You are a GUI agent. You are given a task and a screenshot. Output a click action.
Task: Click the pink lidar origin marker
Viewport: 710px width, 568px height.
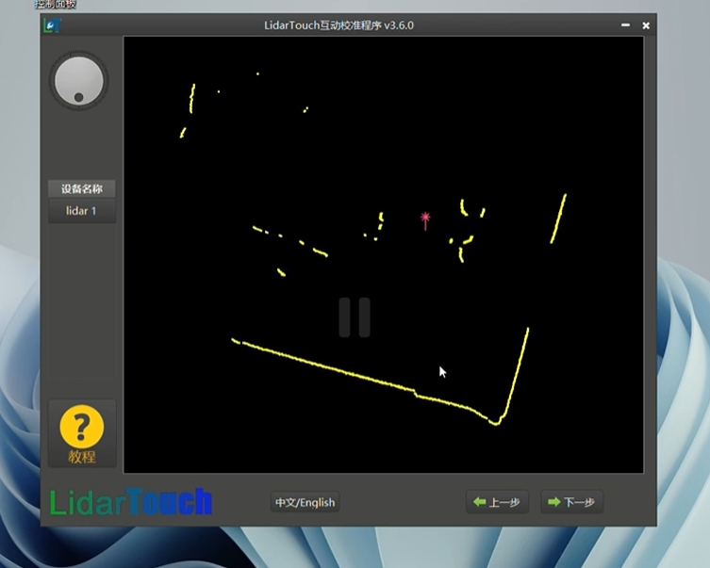coord(424,220)
